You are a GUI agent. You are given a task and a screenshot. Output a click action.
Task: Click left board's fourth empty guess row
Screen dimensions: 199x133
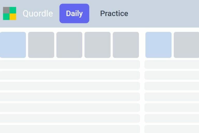70,97
